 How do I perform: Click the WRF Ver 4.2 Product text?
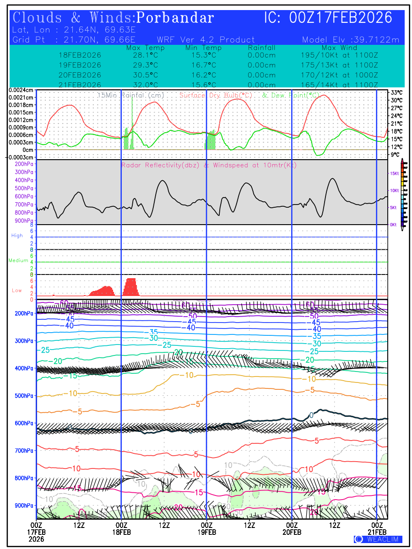206,40
